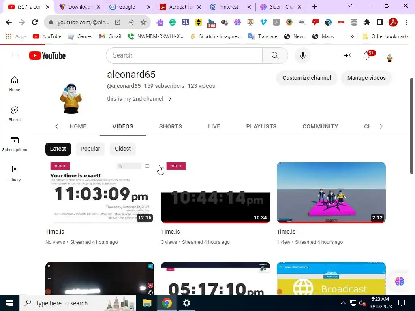Click the Sider brain floating icon
This screenshot has height=311, width=415.
coord(399,281)
